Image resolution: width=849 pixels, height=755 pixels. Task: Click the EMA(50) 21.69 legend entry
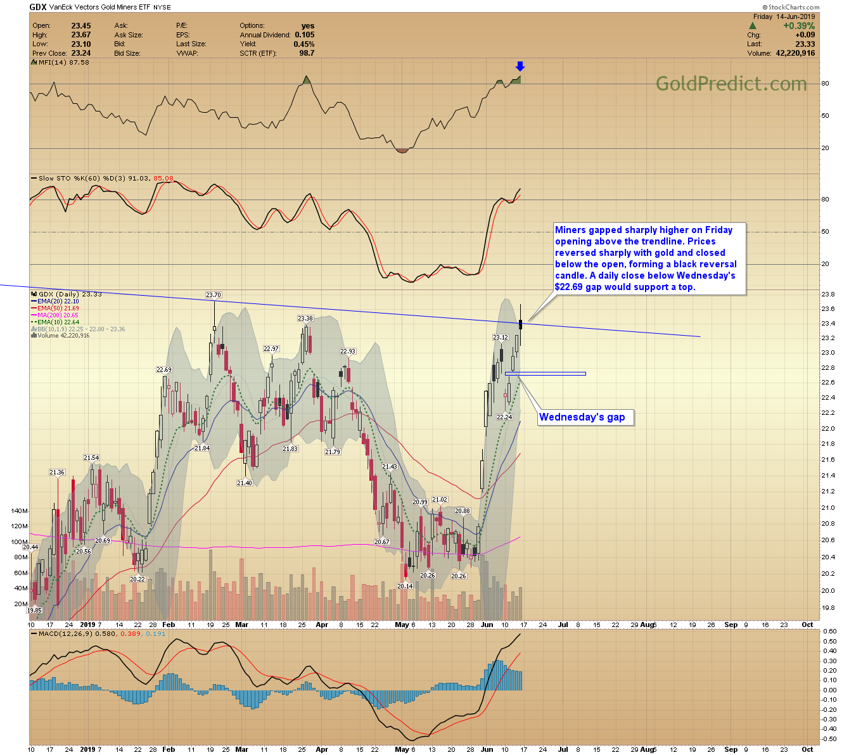(x=58, y=308)
